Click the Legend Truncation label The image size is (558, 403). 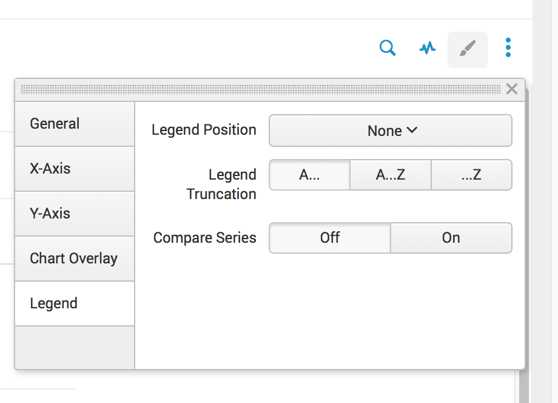tap(221, 185)
